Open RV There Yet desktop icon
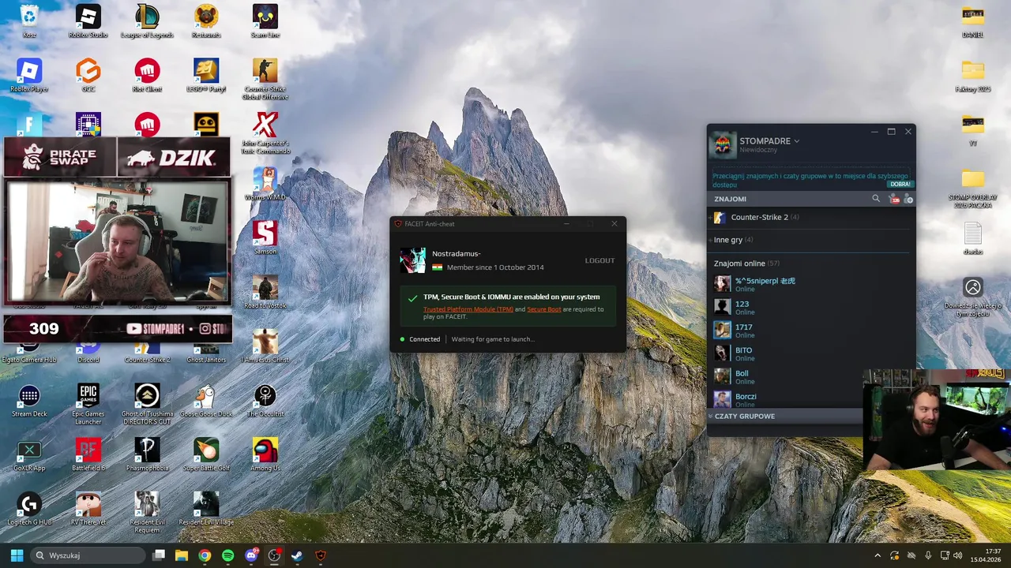 [x=88, y=509]
